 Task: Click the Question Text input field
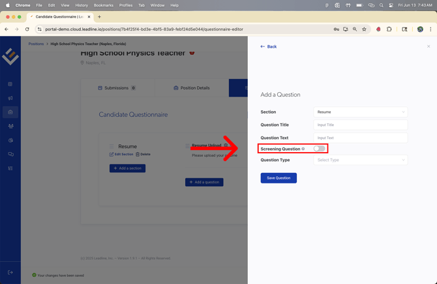point(360,138)
